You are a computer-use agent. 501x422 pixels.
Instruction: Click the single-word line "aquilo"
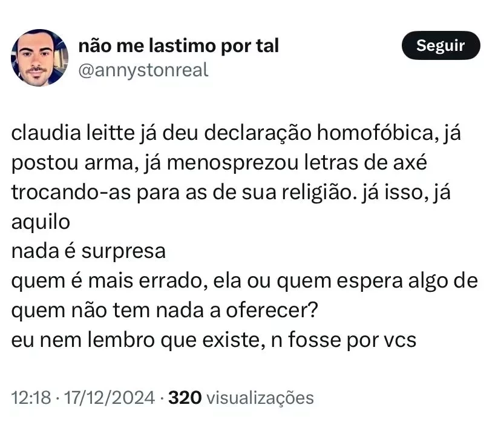[x=41, y=222]
